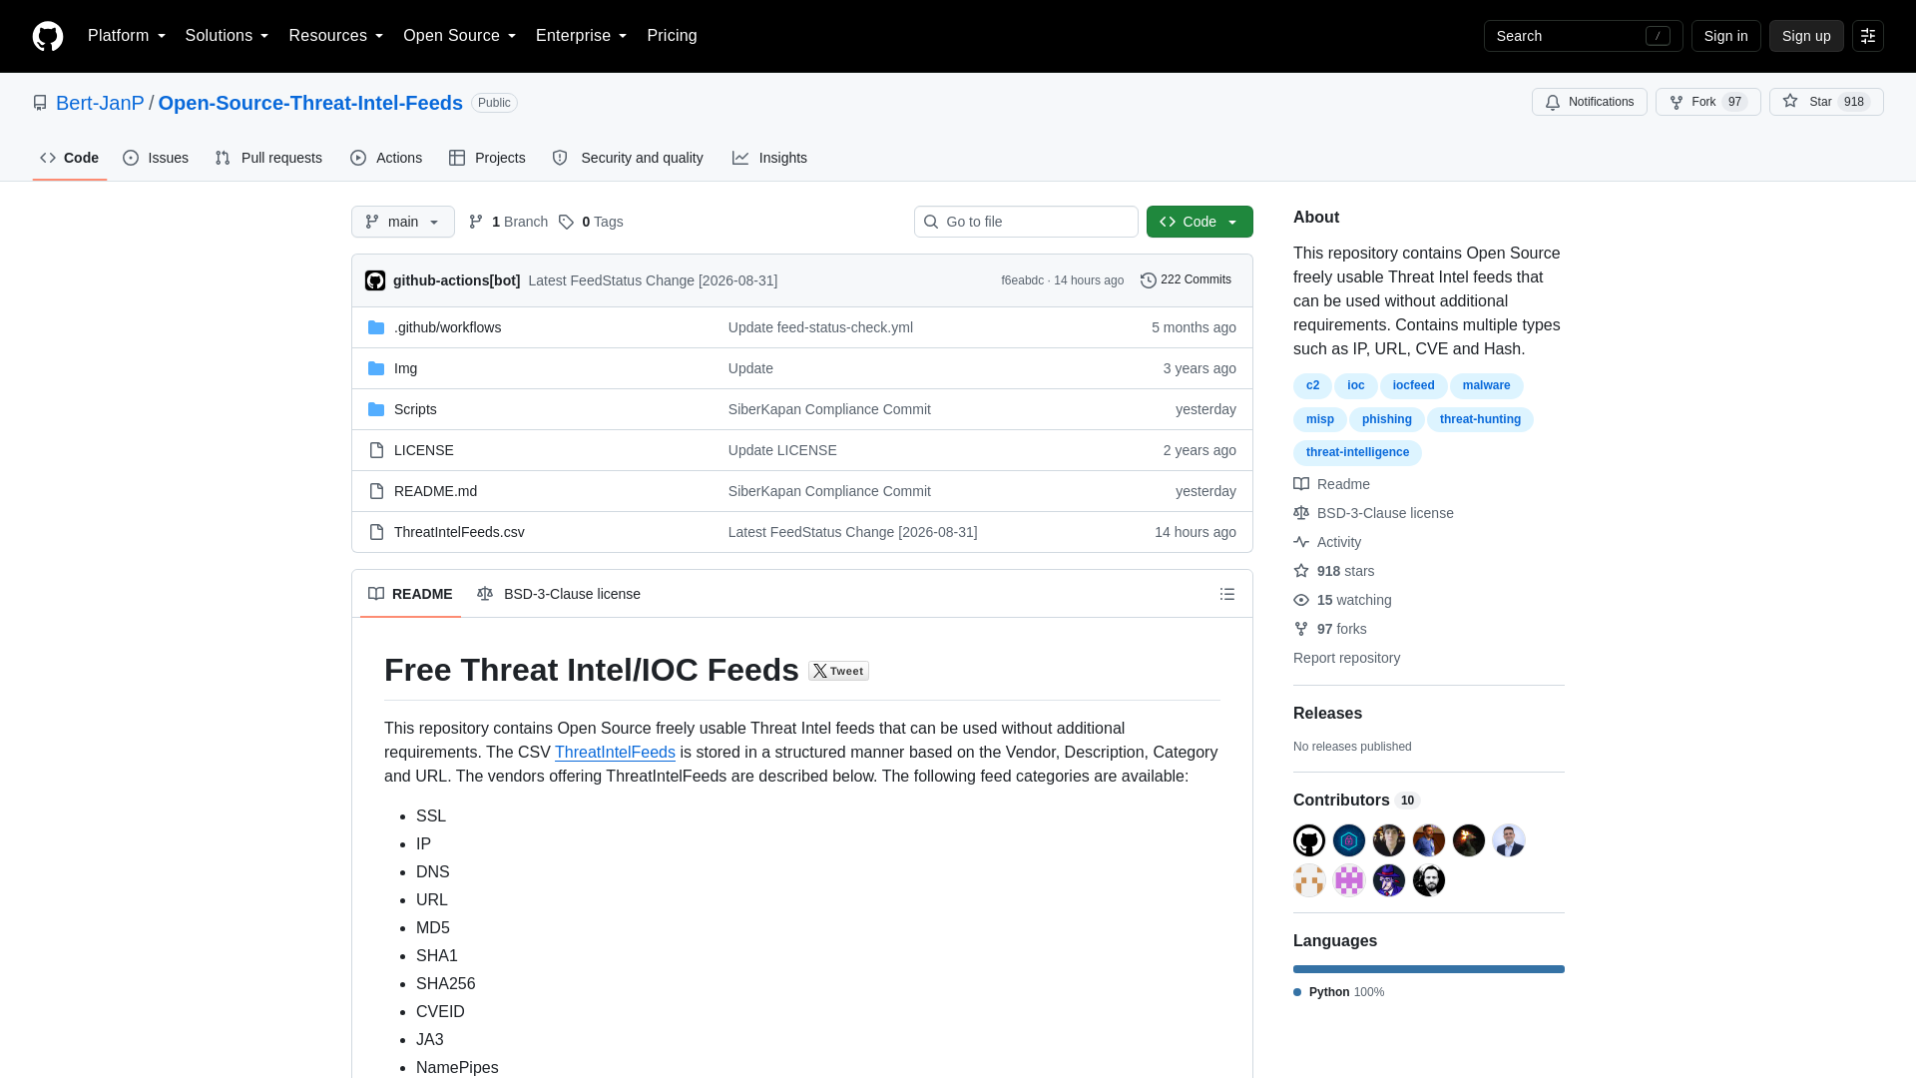Click the Star icon

1790,101
